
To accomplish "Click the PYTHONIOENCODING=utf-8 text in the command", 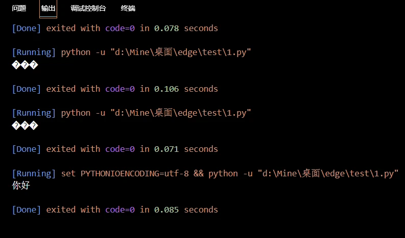I will point(134,174).
